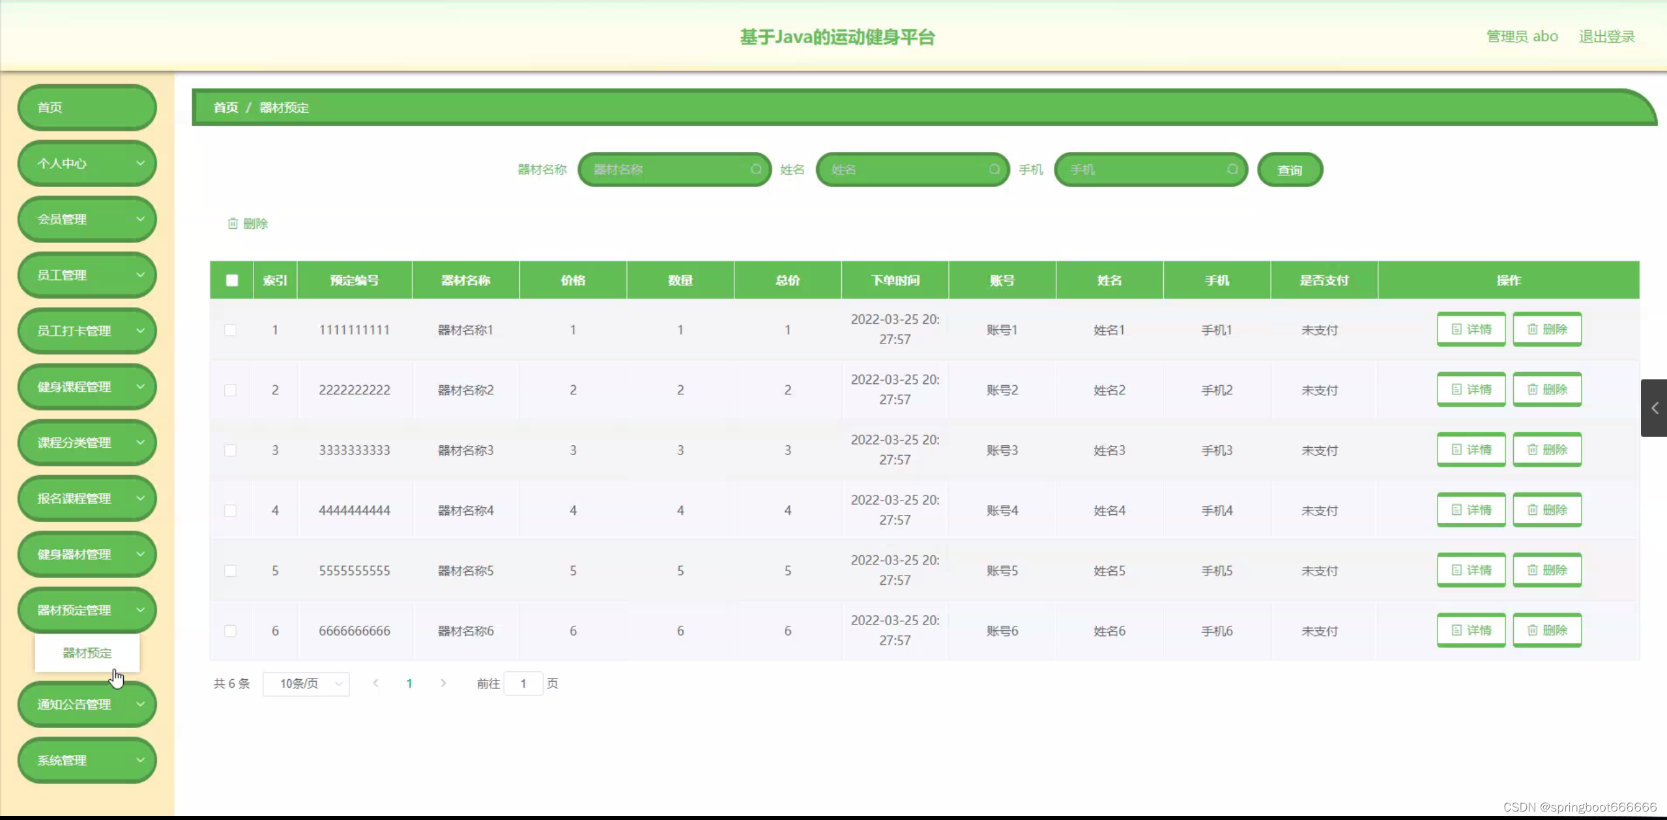
Task: Click the magnifier icon in 姓名 field
Action: (994, 169)
